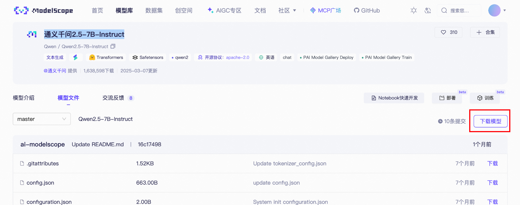Expand the avatar dropdown arrow
Screen dimensions: 520x205
pyautogui.click(x=505, y=10)
